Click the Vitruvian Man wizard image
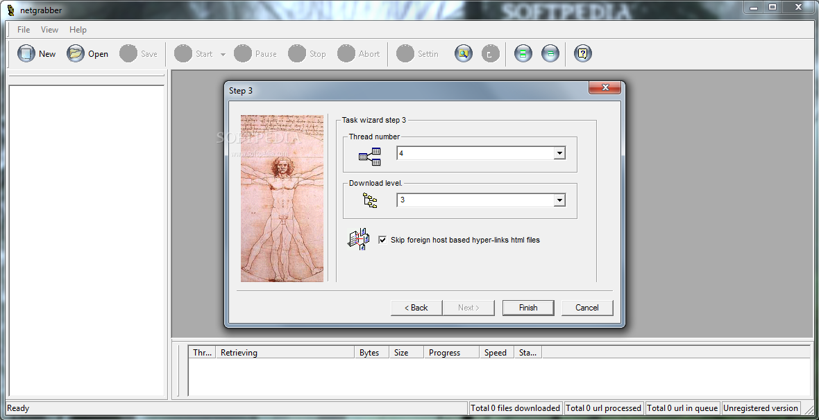 pyautogui.click(x=282, y=198)
